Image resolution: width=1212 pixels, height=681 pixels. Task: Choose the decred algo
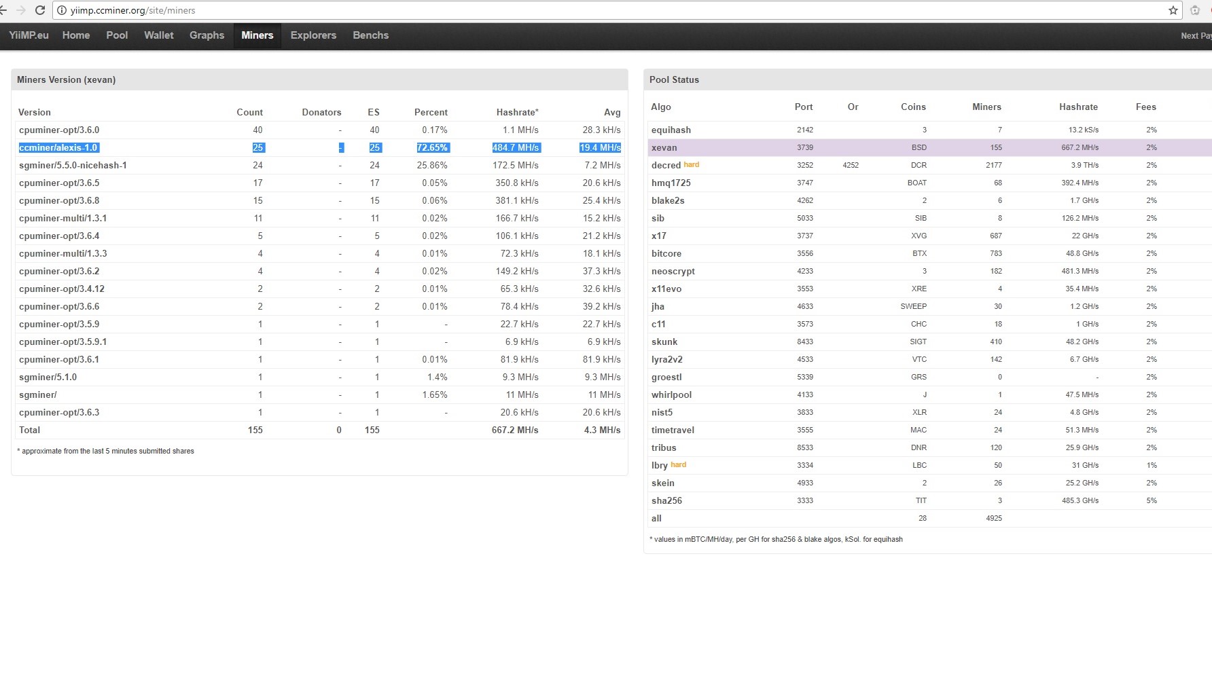click(666, 165)
